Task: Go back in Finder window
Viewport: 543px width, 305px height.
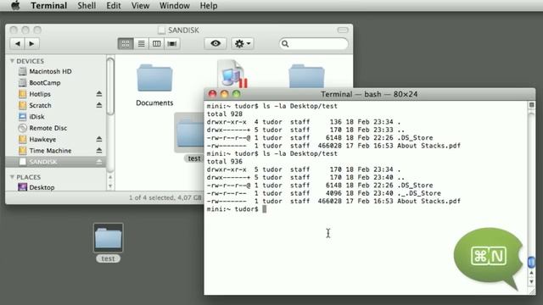Action: [x=18, y=43]
